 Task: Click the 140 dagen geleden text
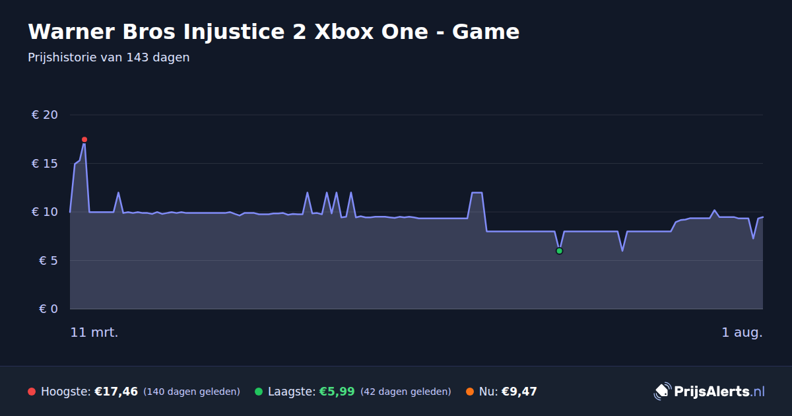[x=191, y=392]
